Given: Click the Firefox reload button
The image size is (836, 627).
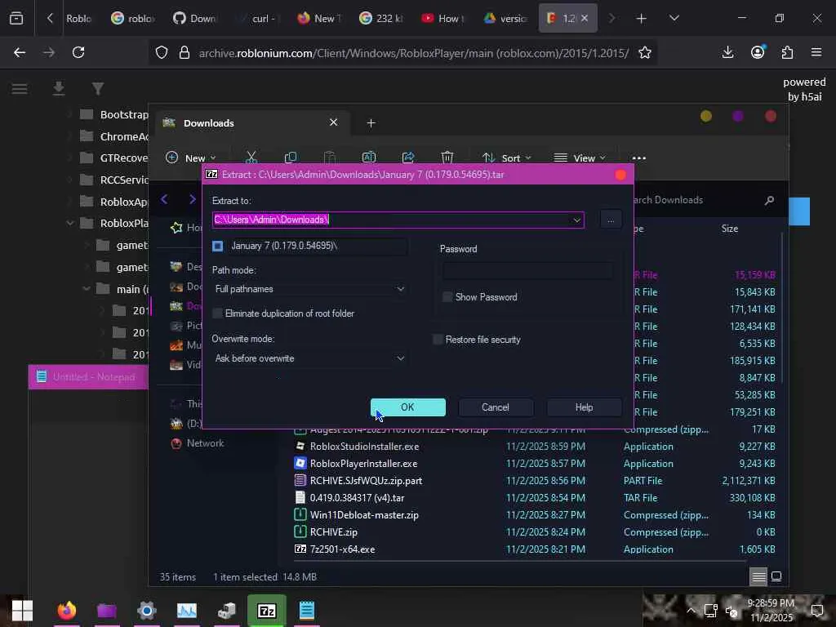Looking at the screenshot, I should click(78, 52).
